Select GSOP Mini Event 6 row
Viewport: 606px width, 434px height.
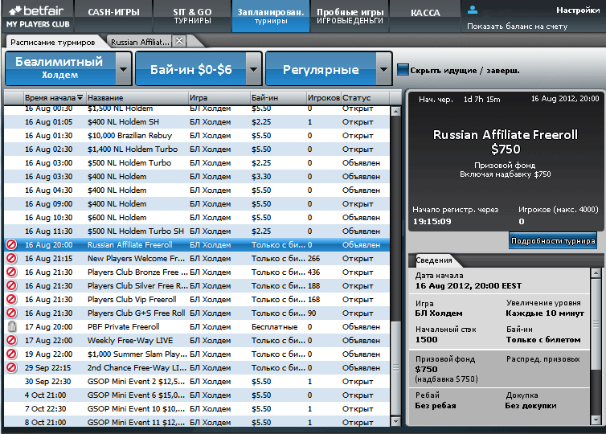click(197, 395)
